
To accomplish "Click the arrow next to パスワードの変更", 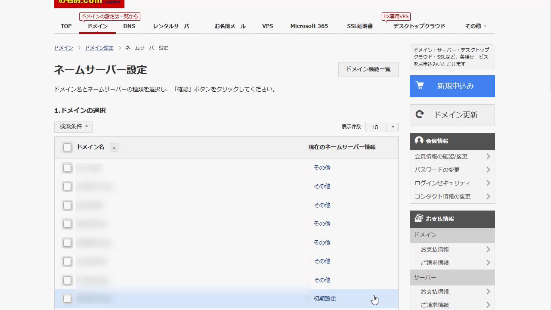I will 488,170.
